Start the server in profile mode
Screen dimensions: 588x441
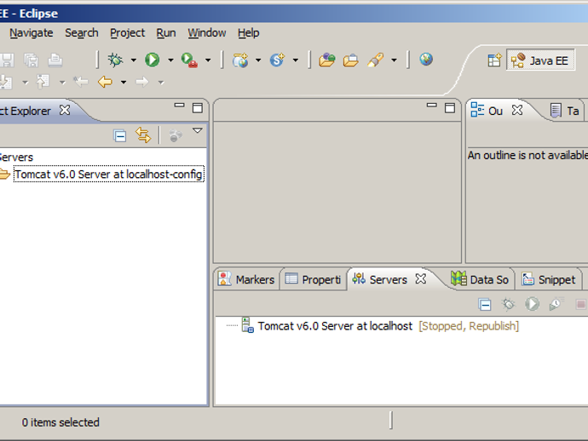coord(556,304)
